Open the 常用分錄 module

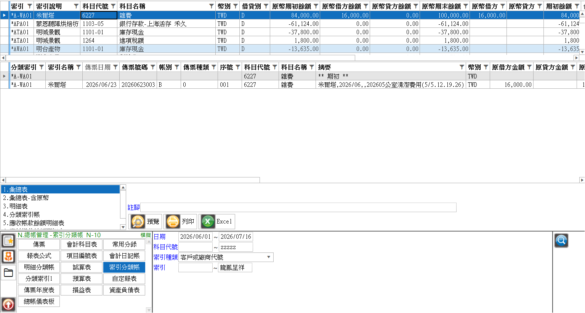pos(124,244)
